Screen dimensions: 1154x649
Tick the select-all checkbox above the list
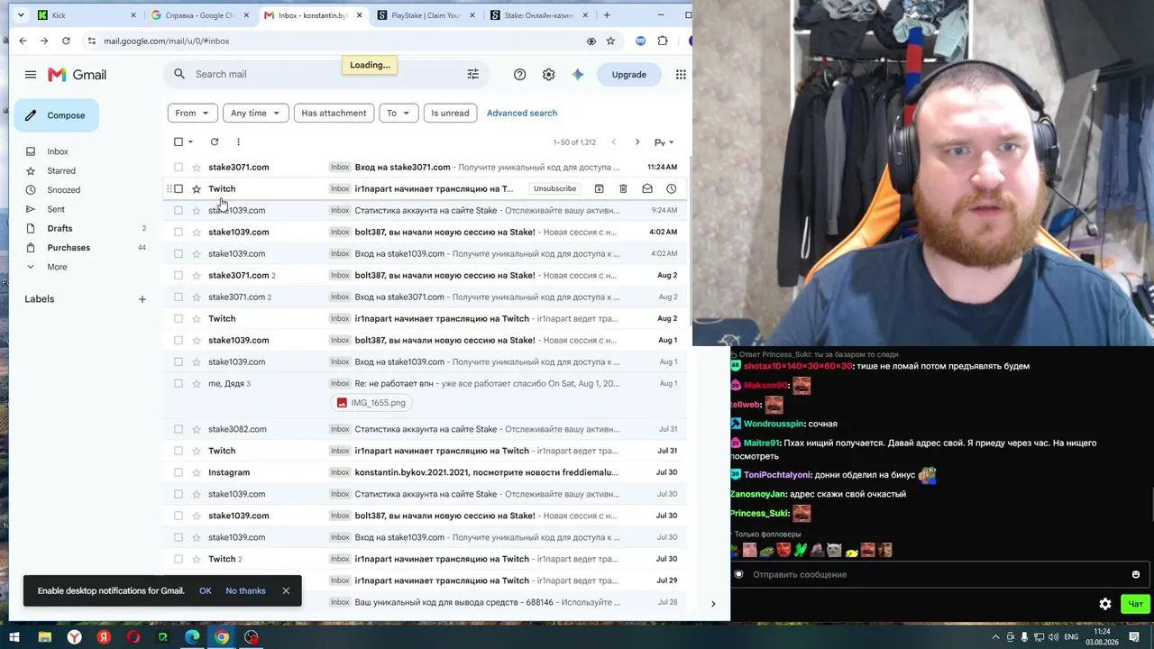pos(179,142)
